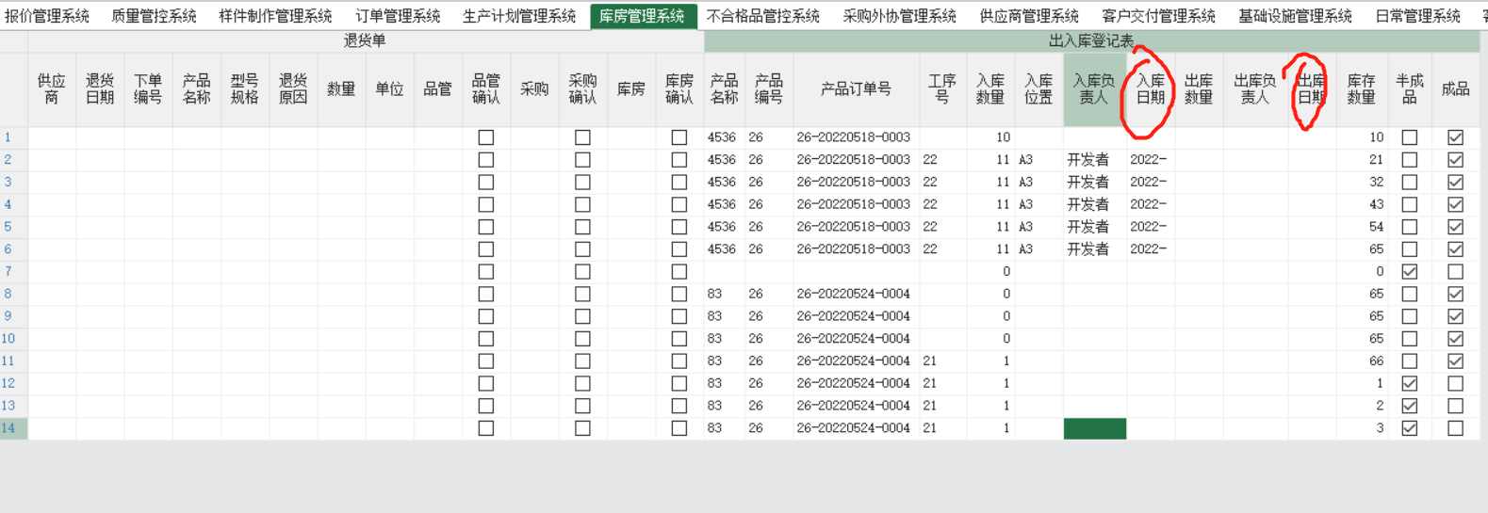Open the 日常管理系统 tab
The width and height of the screenshot is (1488, 513).
[1417, 16]
